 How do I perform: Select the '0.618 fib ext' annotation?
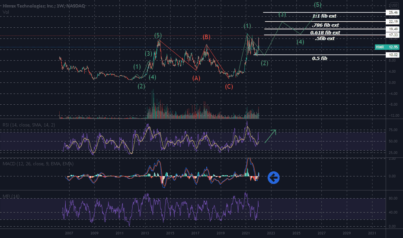pos(325,33)
